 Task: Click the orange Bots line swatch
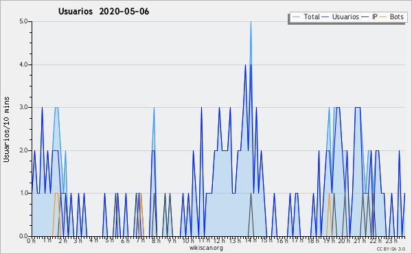(x=383, y=17)
